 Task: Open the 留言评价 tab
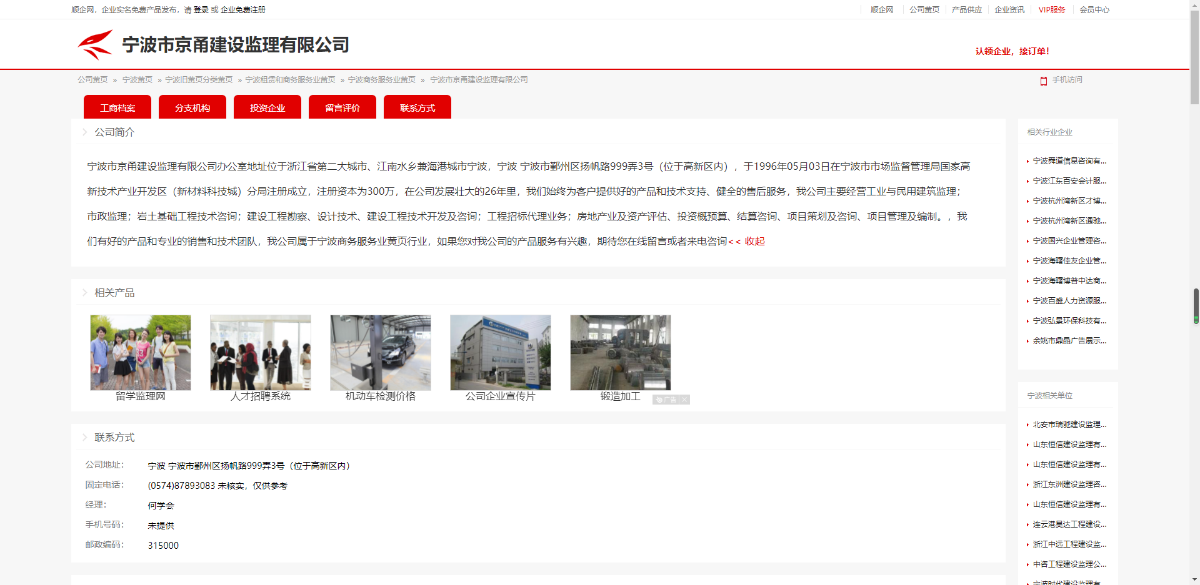pyautogui.click(x=342, y=107)
